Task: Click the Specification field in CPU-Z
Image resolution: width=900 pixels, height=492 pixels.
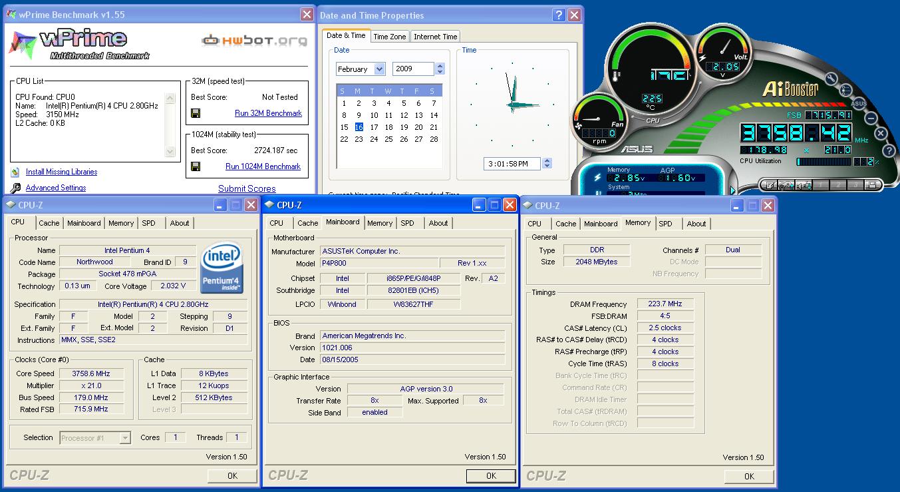Action: (x=153, y=304)
